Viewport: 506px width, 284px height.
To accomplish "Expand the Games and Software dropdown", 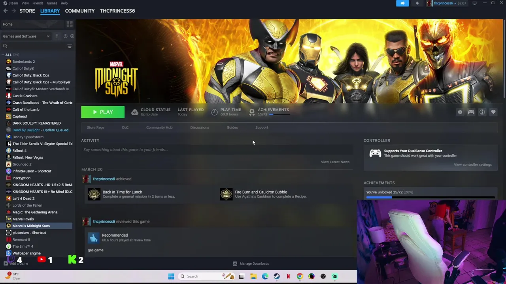I will [26, 36].
